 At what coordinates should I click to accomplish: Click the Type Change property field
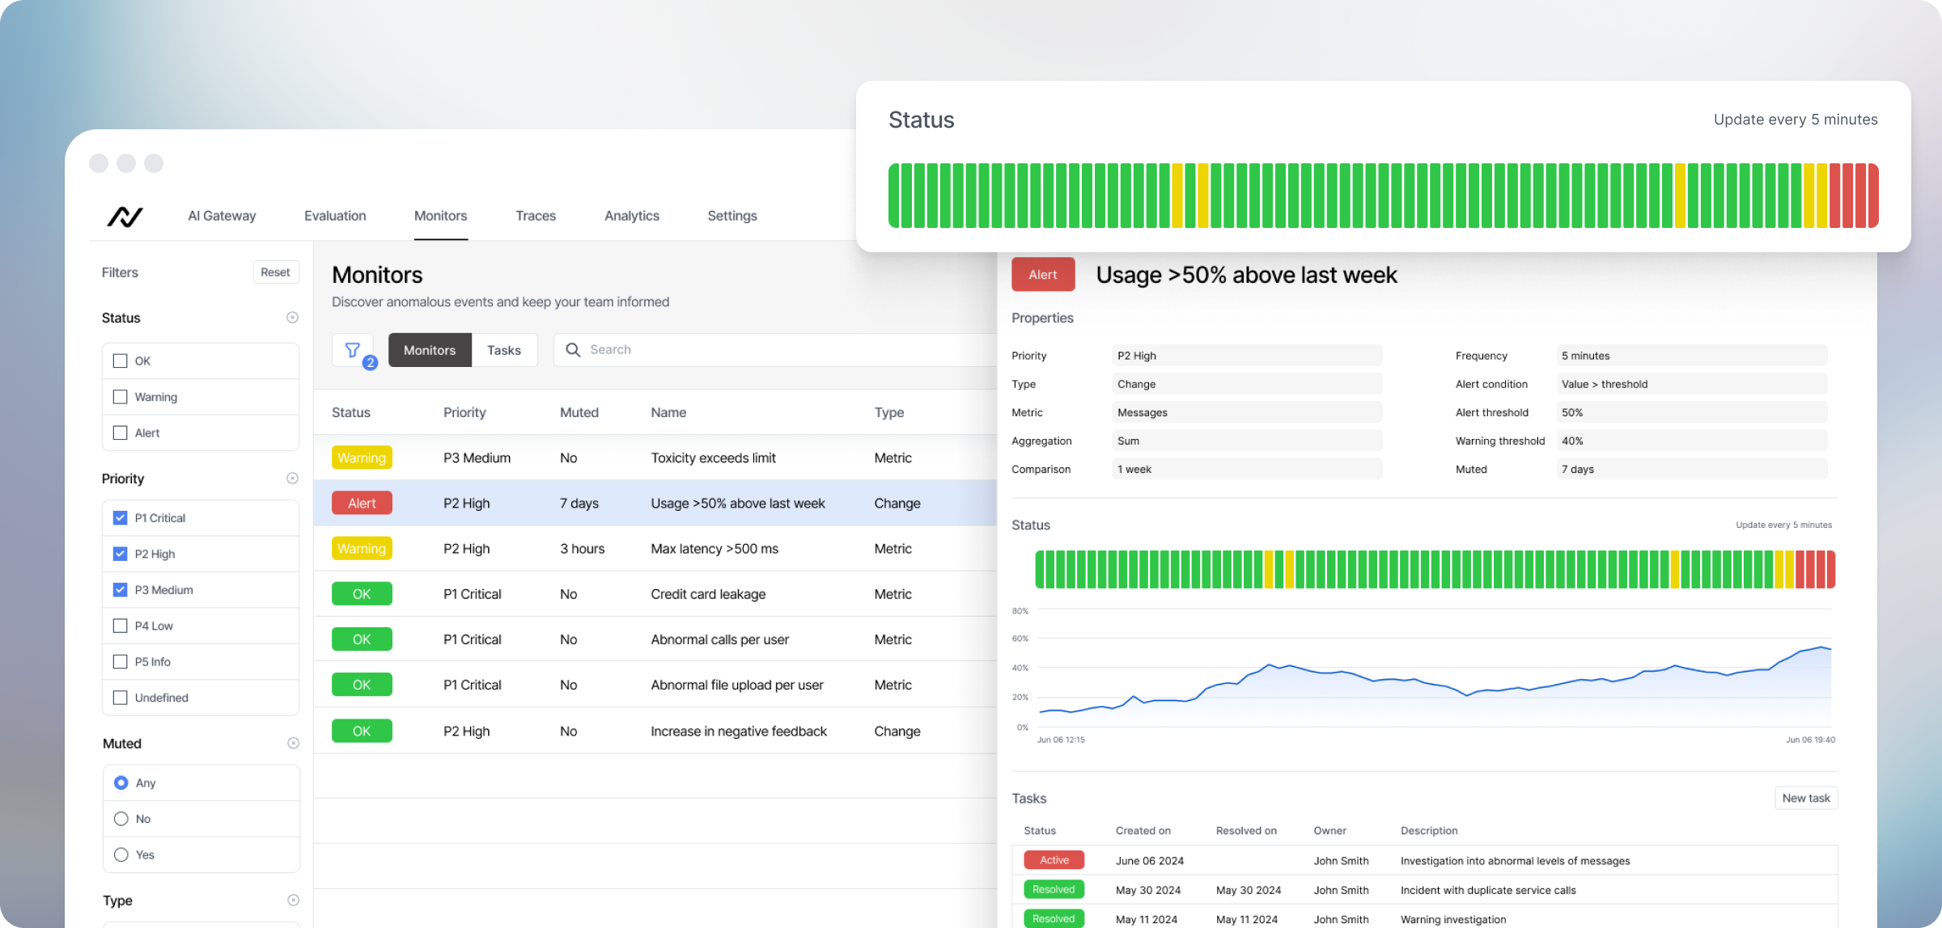[x=1247, y=384]
